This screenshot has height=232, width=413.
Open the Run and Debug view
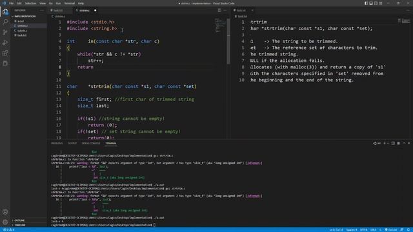point(5,43)
